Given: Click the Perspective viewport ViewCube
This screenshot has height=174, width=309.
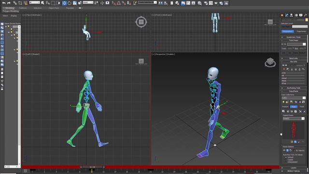Looking at the screenshot, I should tap(270, 62).
